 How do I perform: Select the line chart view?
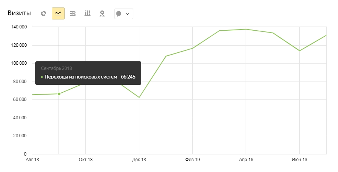coord(58,14)
